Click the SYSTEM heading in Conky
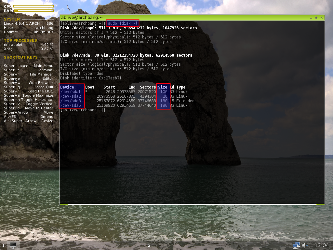 (12, 19)
